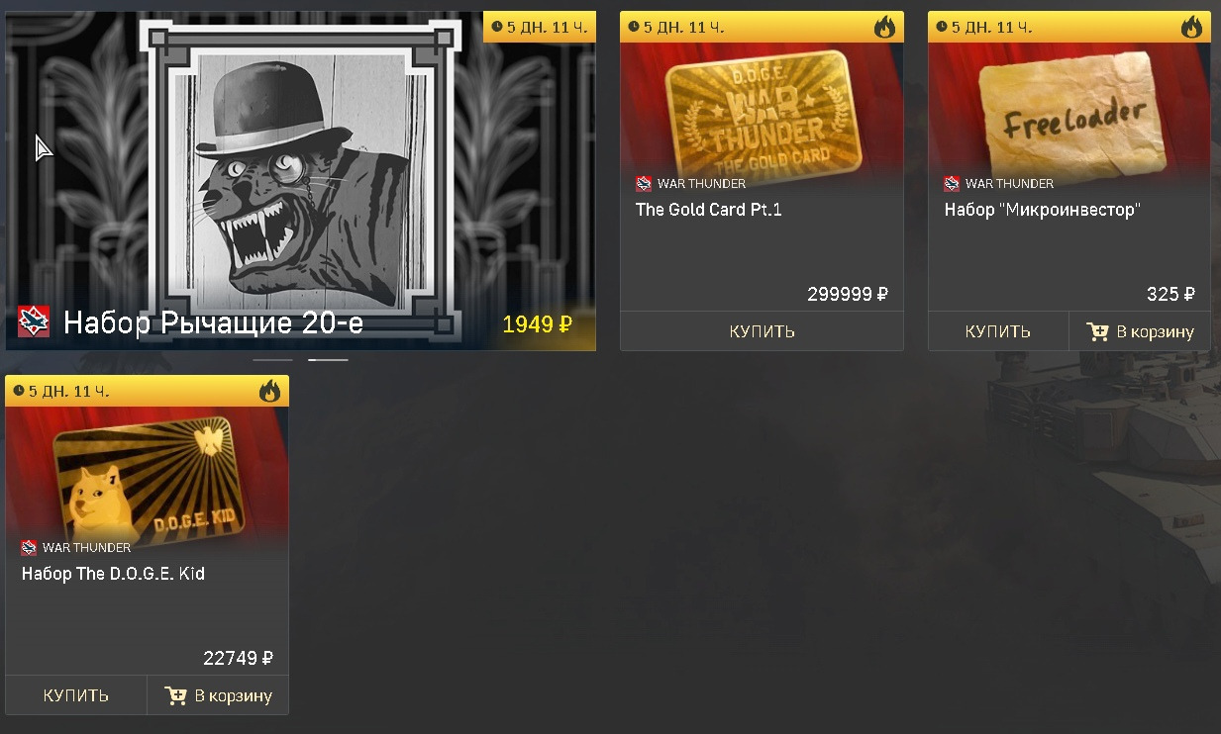1221x734 pixels.
Task: Click the War Thunder icon above Набор The D.O.G.E. Kid
Action: click(x=29, y=547)
